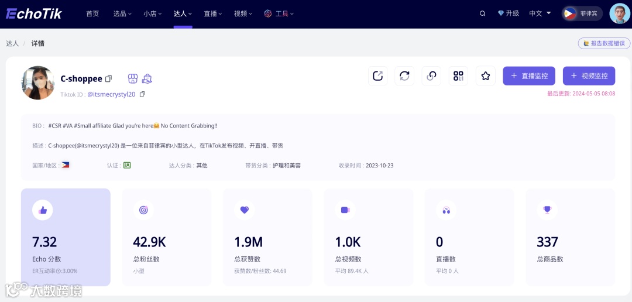Click 最后更新: 2024-05-05 08:08 text
Image resolution: width=632 pixels, height=302 pixels.
click(581, 94)
